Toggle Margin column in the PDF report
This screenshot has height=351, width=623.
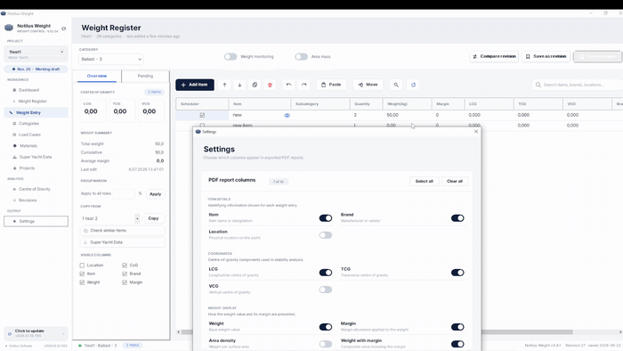(x=457, y=327)
